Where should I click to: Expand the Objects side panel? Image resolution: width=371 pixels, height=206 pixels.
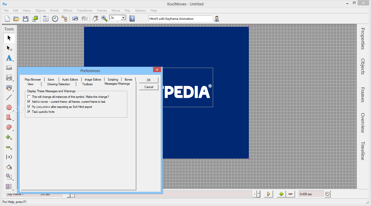[x=363, y=67]
